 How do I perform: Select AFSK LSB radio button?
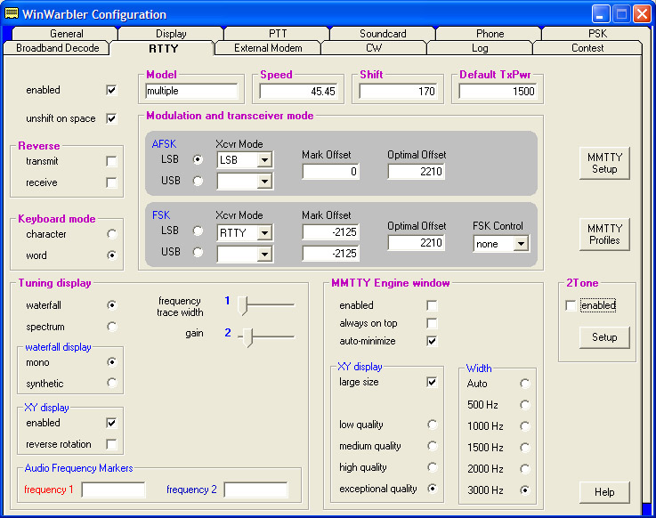[x=198, y=159]
